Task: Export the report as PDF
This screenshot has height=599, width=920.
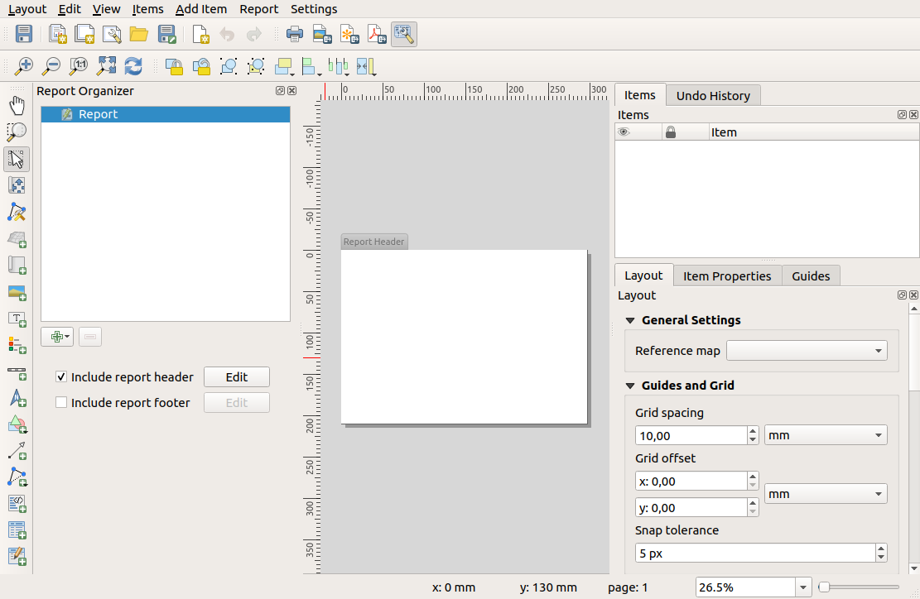Action: [378, 34]
